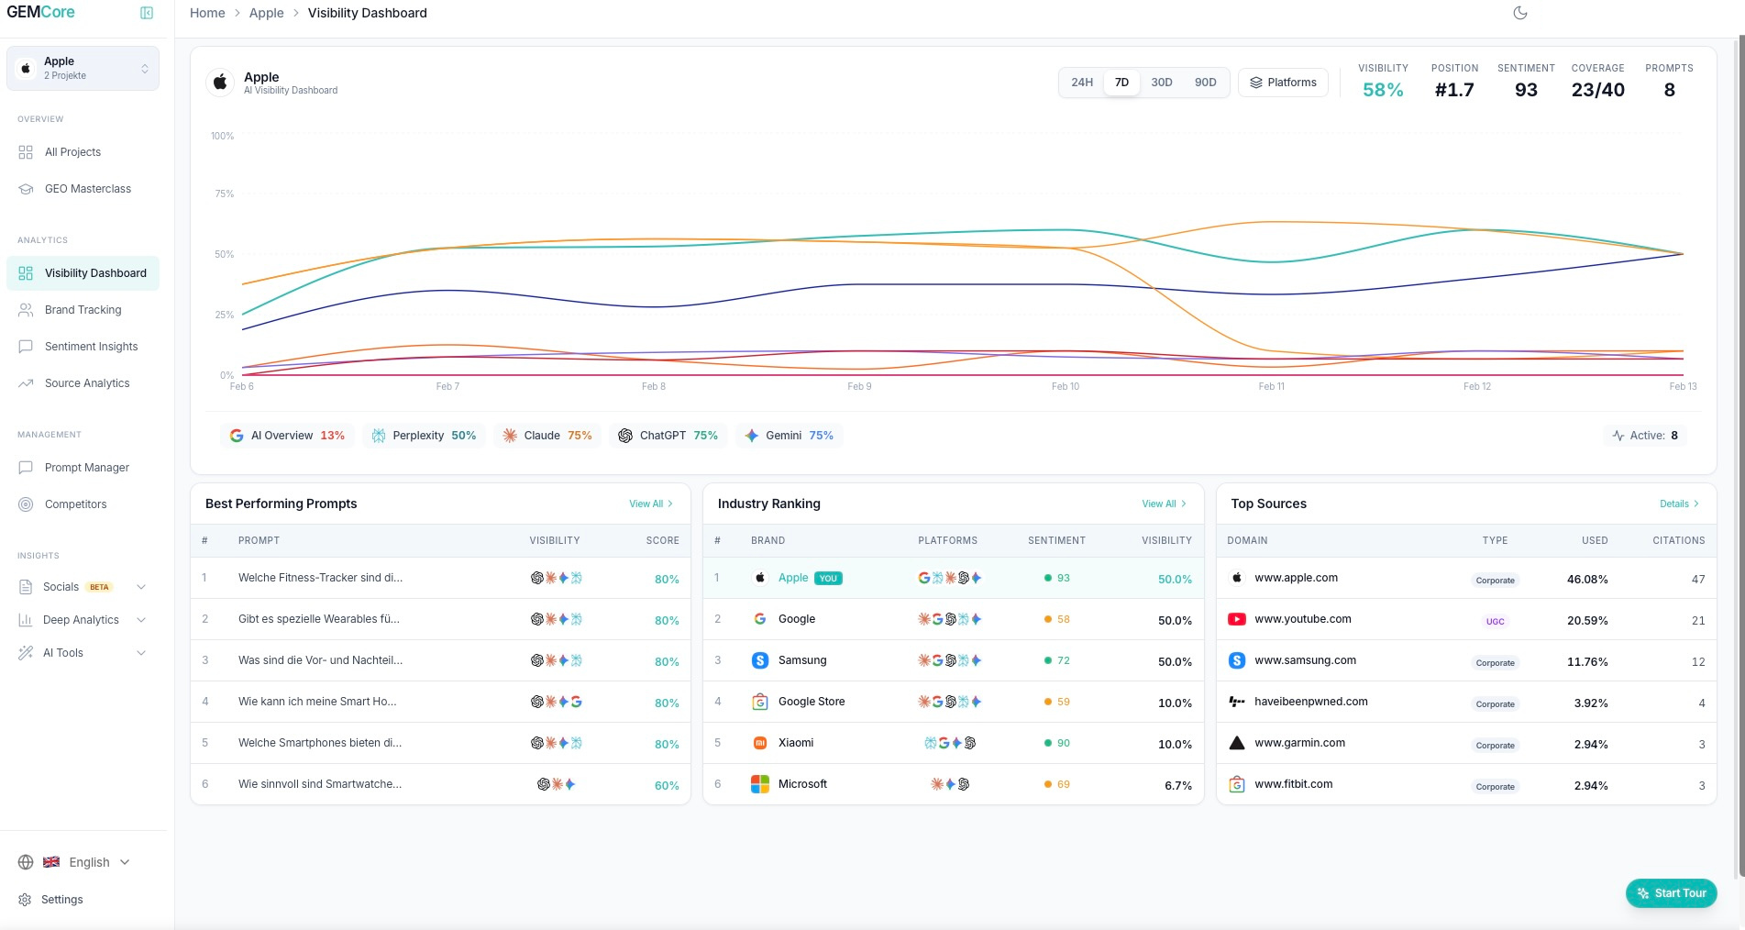Toggle dark mode with the moon icon
Screen dimensions: 1745x930
click(x=1519, y=13)
